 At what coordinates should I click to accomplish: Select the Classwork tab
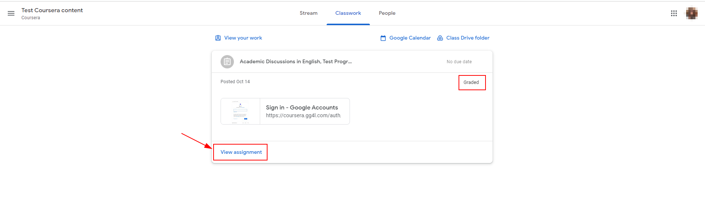tap(348, 13)
